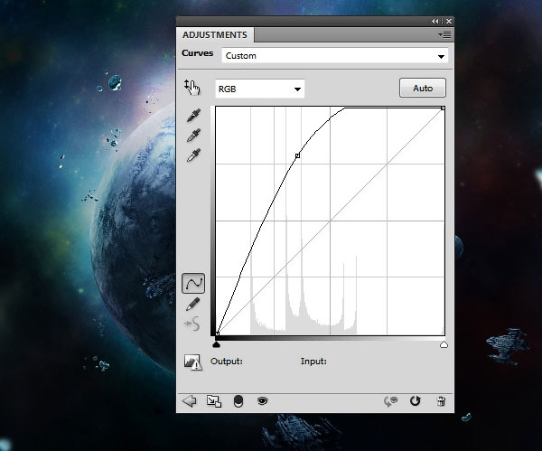Select the ADJUSTMENTS panel tab

217,35
